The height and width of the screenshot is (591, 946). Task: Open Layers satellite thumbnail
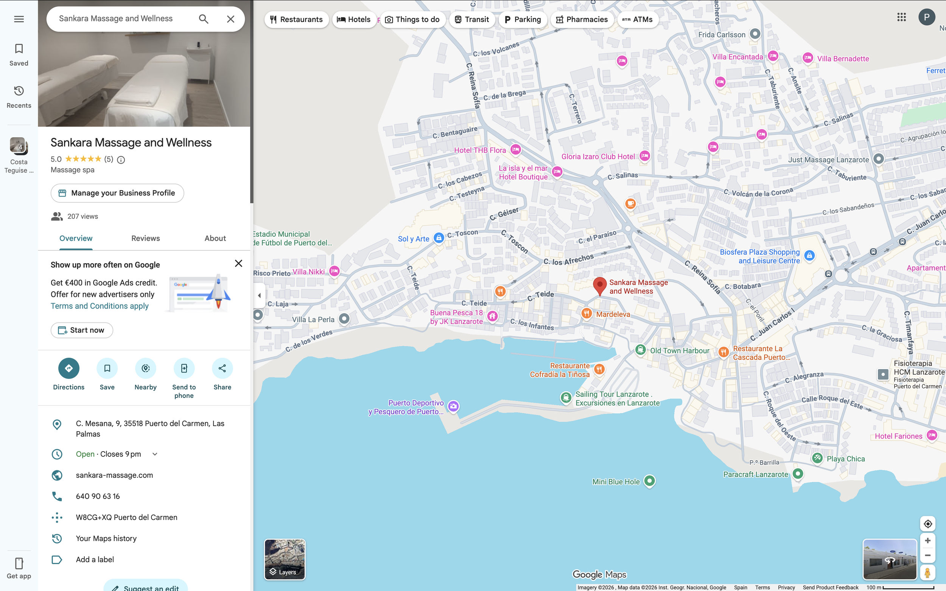coord(285,559)
